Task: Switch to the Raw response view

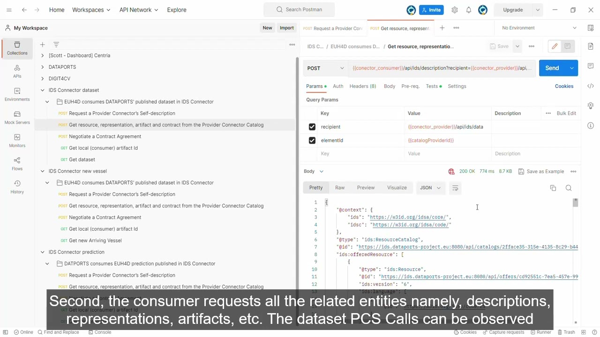Action: pyautogui.click(x=340, y=188)
